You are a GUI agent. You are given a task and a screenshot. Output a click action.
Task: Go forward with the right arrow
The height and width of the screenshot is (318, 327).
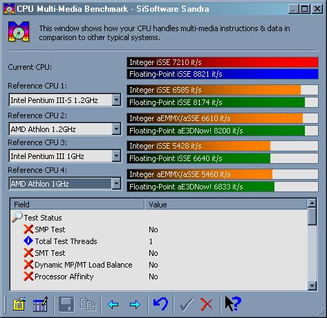[135, 304]
